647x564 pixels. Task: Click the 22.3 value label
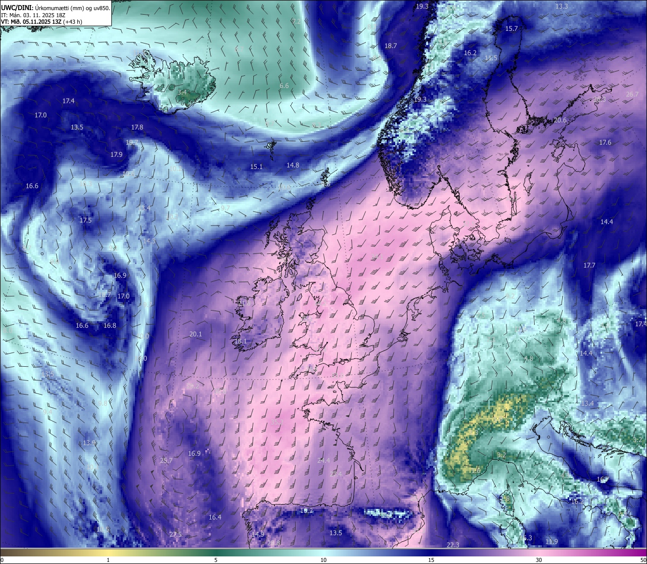pyautogui.click(x=453, y=544)
